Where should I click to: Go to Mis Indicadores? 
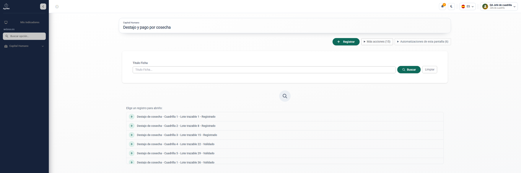point(24,22)
